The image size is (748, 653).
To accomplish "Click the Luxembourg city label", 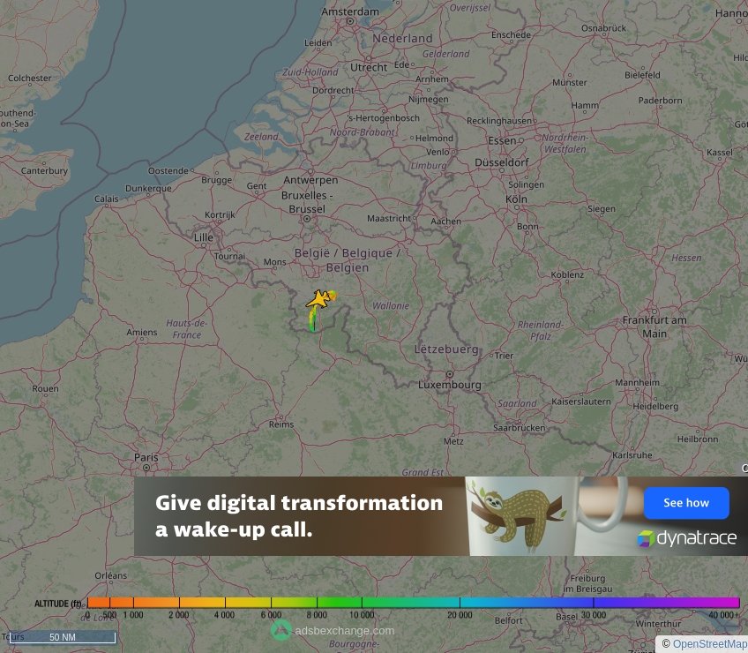I will coord(450,385).
